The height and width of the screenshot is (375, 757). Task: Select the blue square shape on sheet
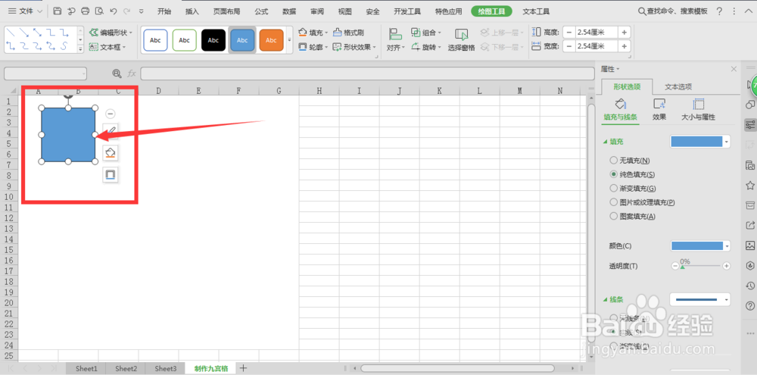(68, 134)
